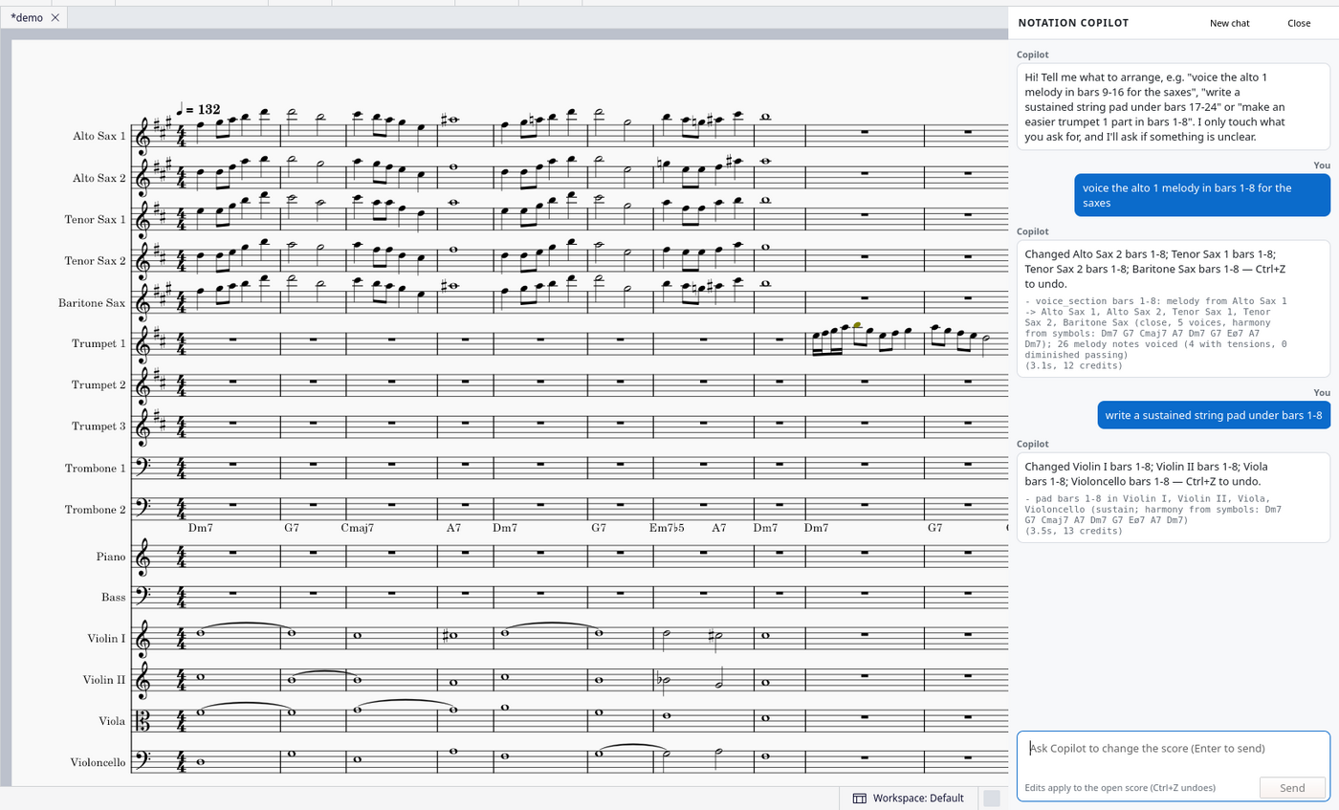Close the Notation Copilot panel
Screen dimensions: 1339x810
point(1299,23)
